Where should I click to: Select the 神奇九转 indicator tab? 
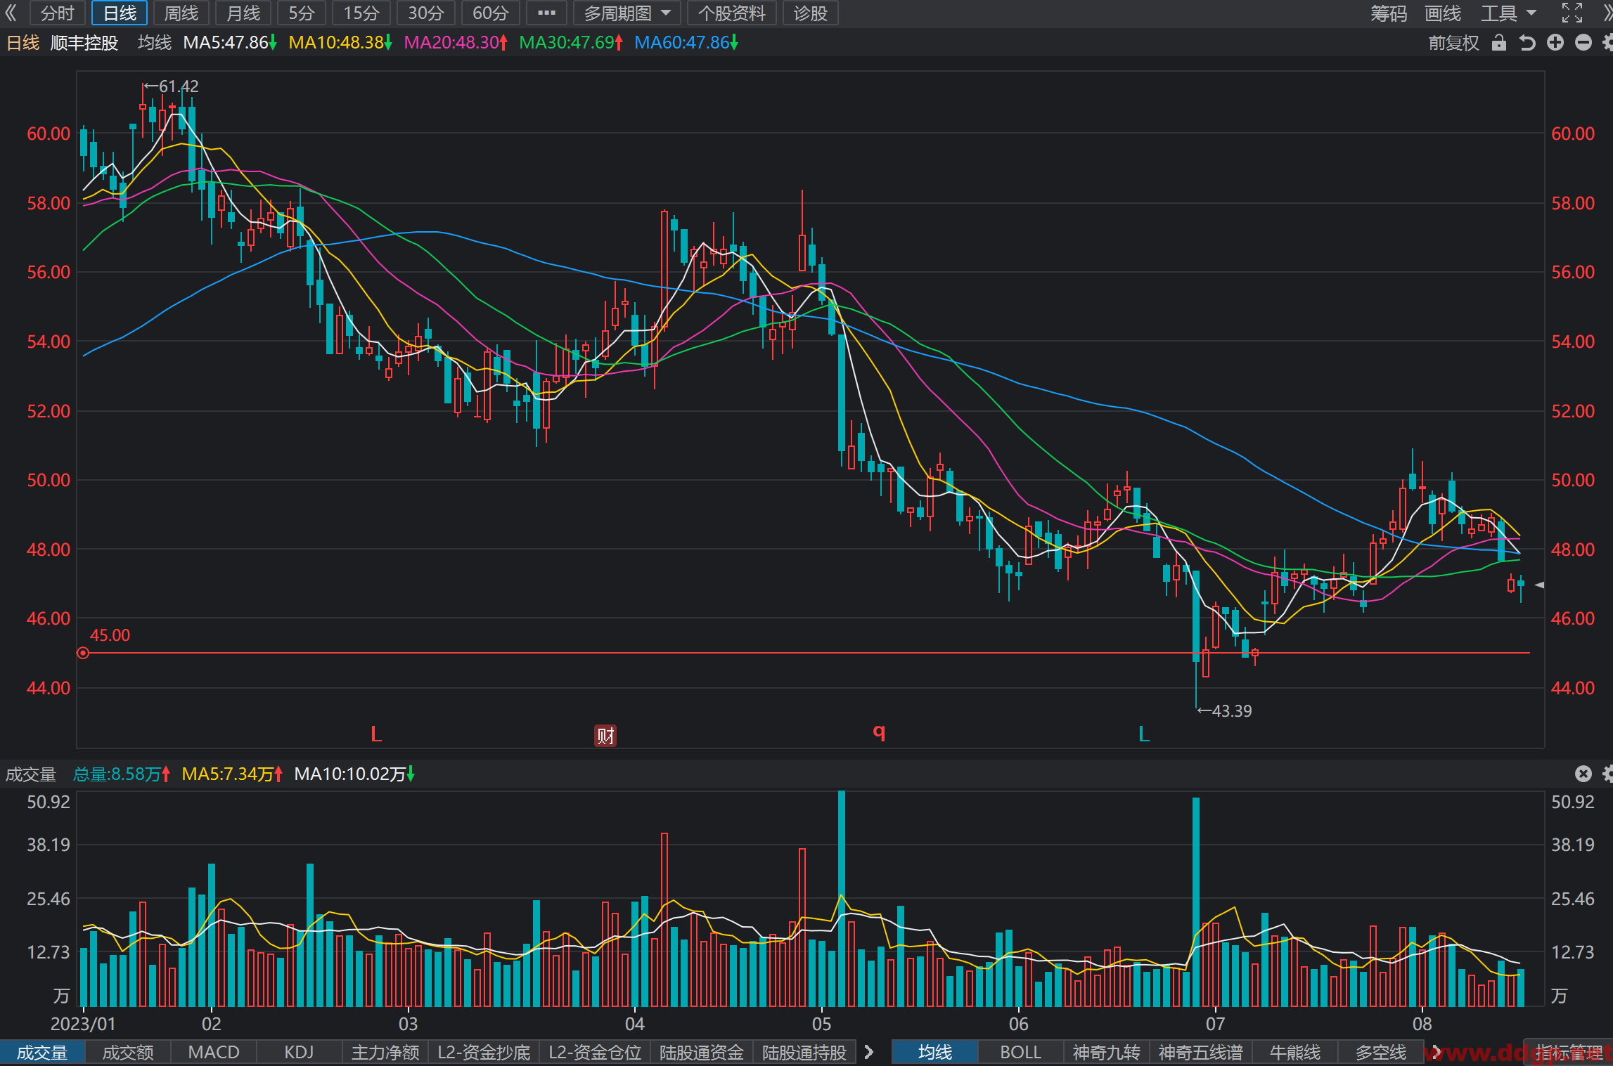point(1107,1052)
